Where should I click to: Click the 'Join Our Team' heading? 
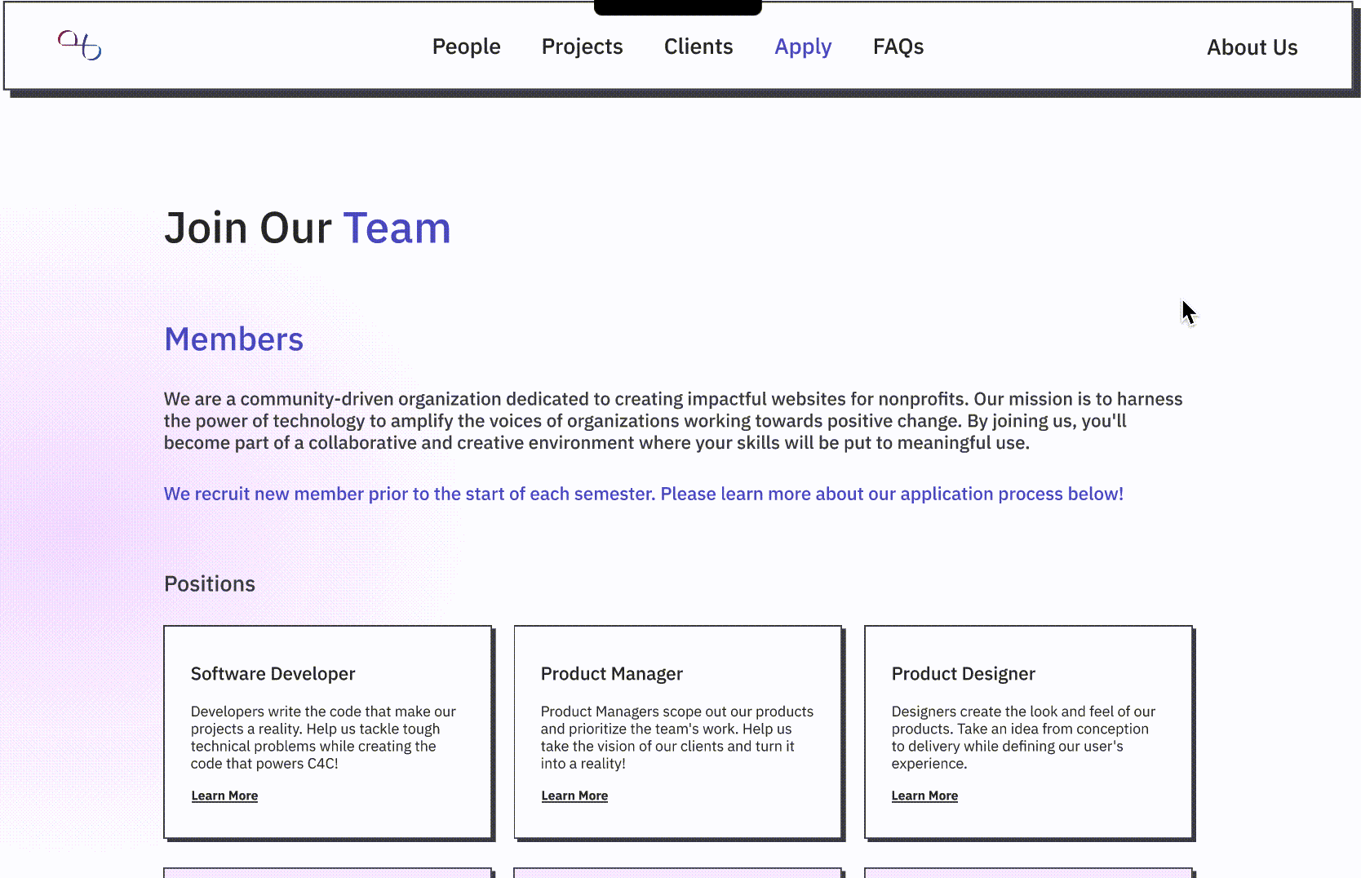308,228
